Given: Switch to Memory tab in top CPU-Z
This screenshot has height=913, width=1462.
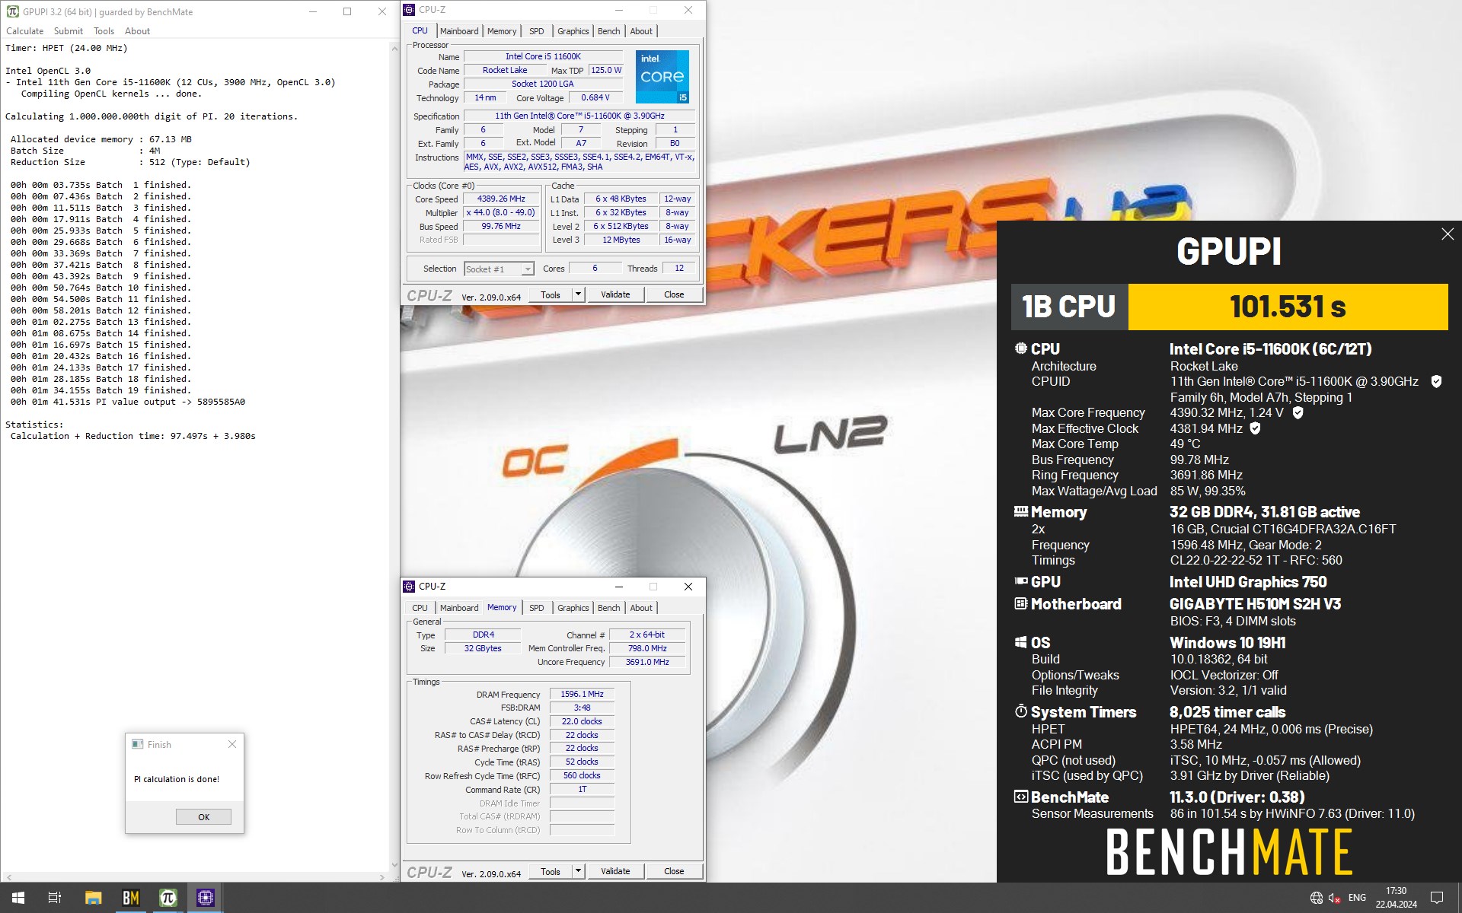Looking at the screenshot, I should point(502,31).
